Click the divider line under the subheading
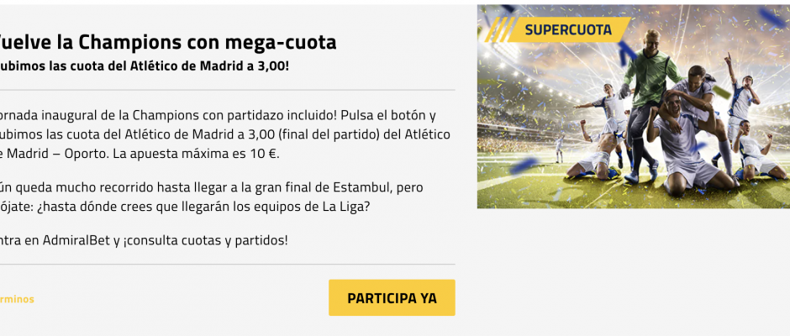Viewport: 790px width, 336px height. click(227, 90)
